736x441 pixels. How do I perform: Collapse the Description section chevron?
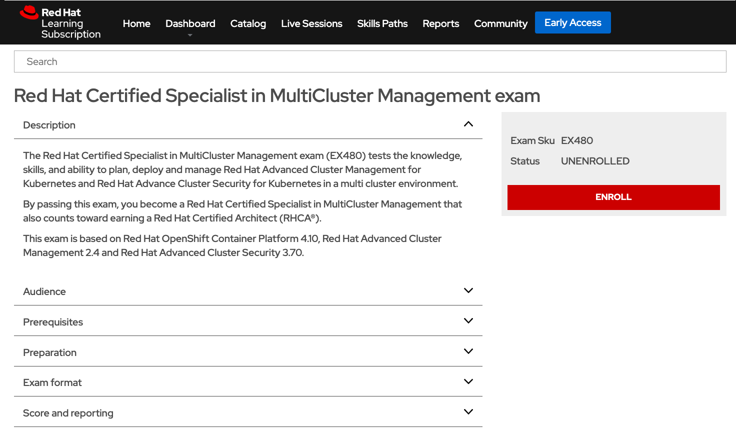pos(468,123)
